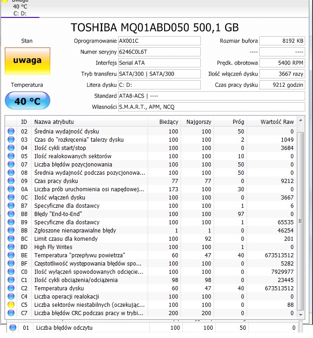Click the Ilość włączeń dysku value 3667 razy
This screenshot has height=338, width=313.
coord(282,74)
